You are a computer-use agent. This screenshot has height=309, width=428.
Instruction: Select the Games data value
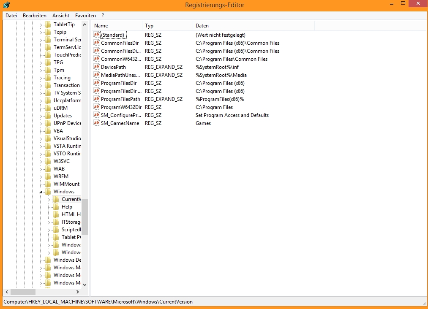(x=203, y=123)
